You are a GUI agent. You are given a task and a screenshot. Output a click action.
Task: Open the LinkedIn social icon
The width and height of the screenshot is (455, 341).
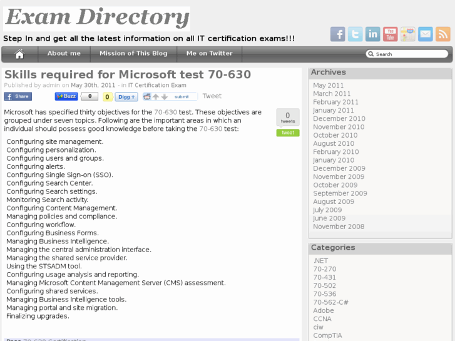[x=373, y=34]
